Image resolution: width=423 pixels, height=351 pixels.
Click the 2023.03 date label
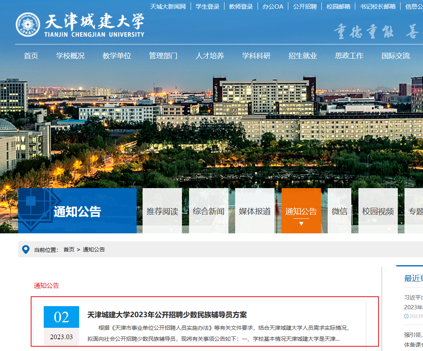pos(61,337)
